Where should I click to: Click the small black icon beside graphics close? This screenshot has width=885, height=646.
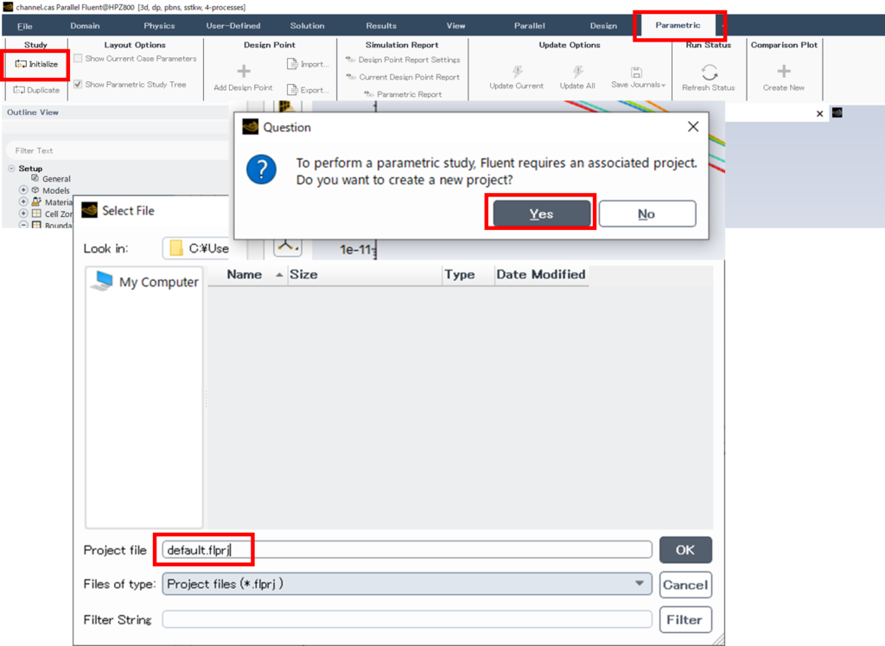pyautogui.click(x=837, y=113)
